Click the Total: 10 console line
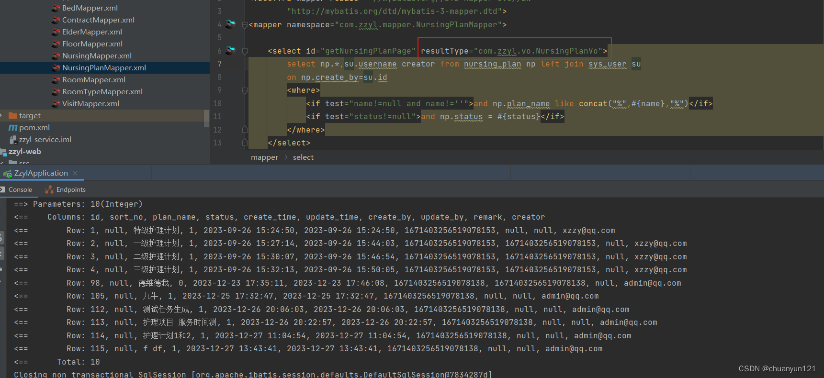The image size is (824, 378). point(57,362)
